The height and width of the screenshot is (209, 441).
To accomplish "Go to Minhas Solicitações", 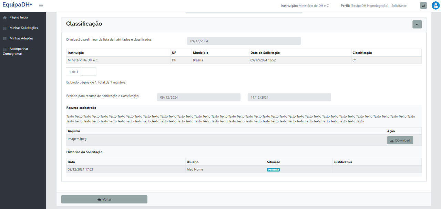I will point(24,28).
